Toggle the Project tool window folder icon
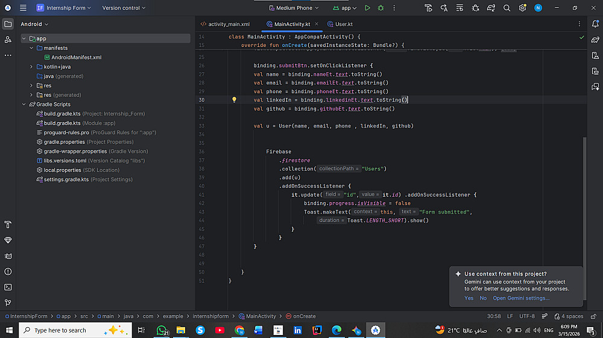The image size is (603, 338). pos(8,24)
